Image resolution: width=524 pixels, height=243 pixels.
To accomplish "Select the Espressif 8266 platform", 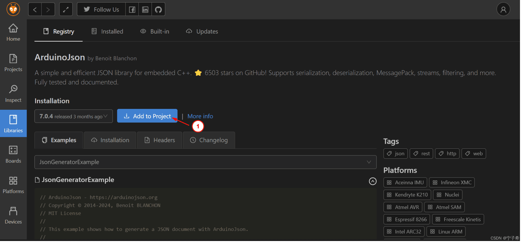I will 407,220.
